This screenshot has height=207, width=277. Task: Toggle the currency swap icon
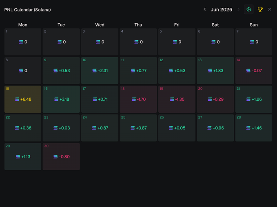click(x=248, y=9)
